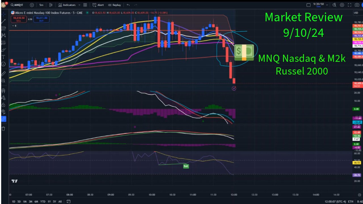Screen dimensions: 363x204
Task: Select the ruler measure tool
Action: (x=3, y=73)
